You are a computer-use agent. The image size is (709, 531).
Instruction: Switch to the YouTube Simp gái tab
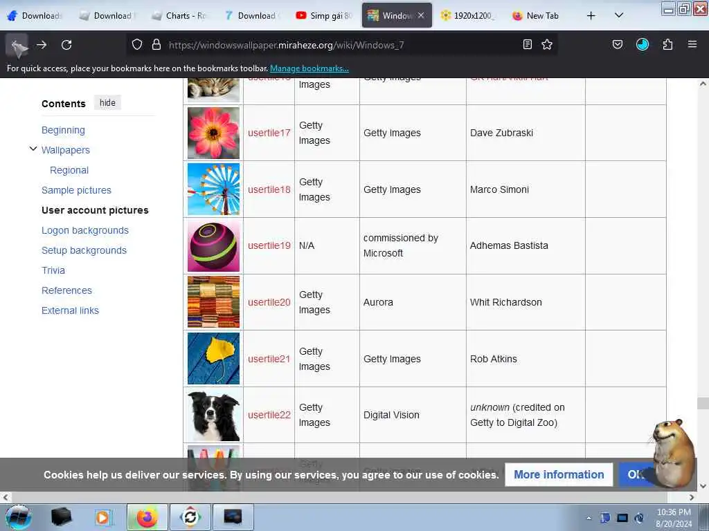pos(323,16)
